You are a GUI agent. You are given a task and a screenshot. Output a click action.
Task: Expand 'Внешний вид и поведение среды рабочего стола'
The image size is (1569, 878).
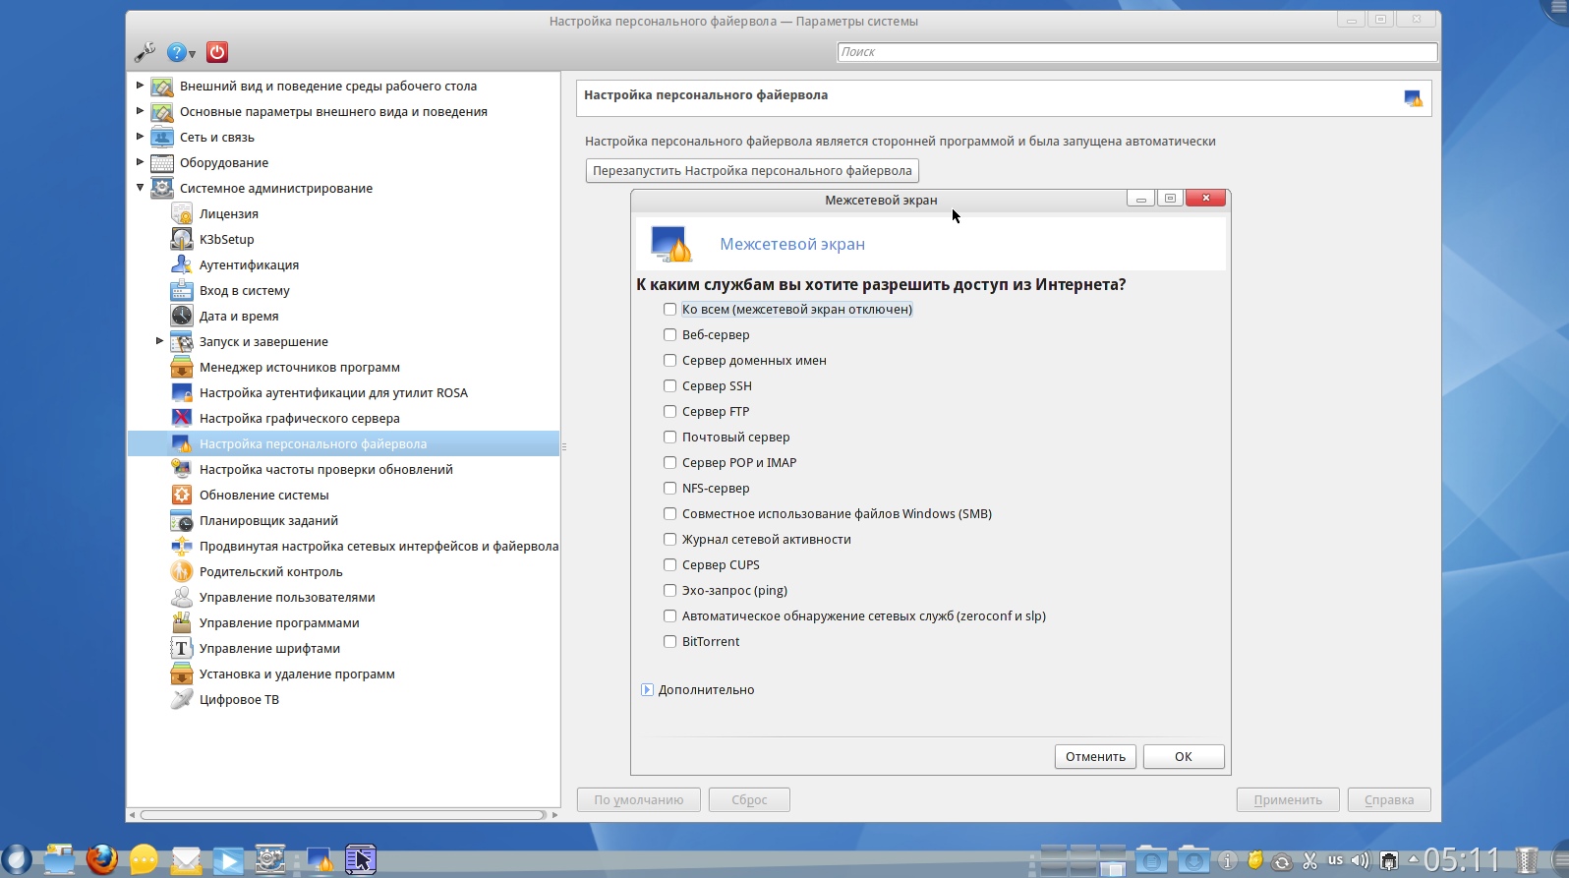140,86
